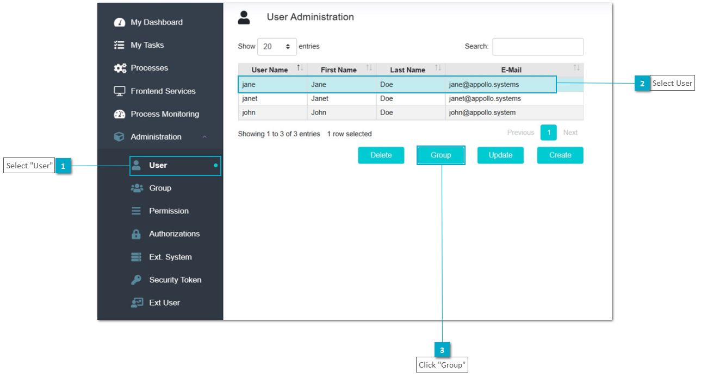This screenshot has width=701, height=379.
Task: Go to Next page
Action: point(570,132)
